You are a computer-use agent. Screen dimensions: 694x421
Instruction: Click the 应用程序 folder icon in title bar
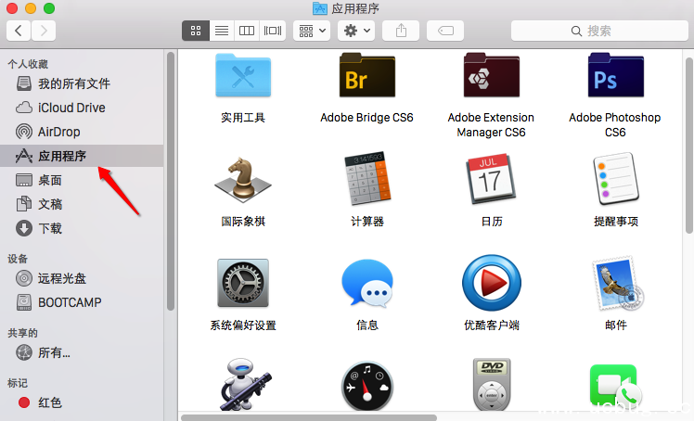tap(319, 8)
